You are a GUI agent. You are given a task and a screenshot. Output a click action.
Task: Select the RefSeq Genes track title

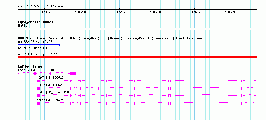coord(30,66)
